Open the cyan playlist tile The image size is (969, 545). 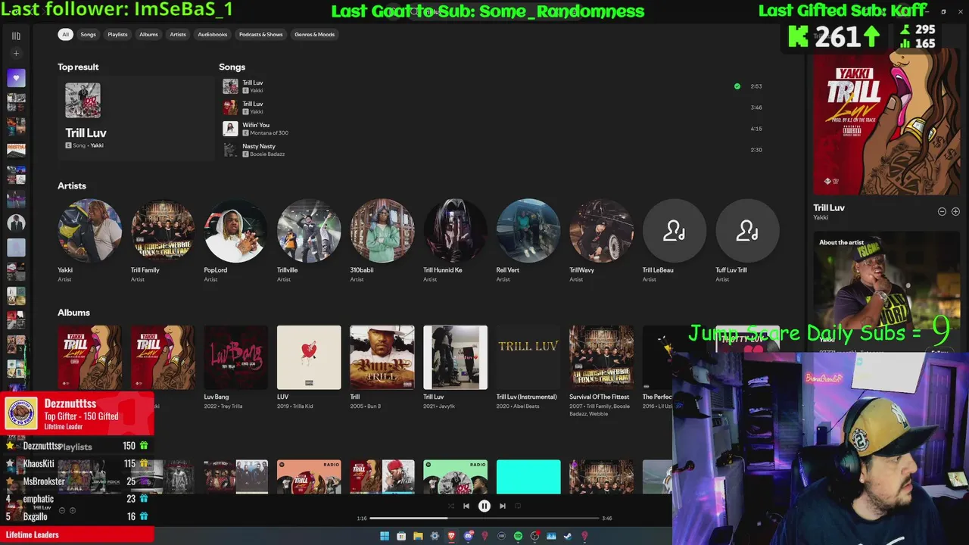(528, 477)
